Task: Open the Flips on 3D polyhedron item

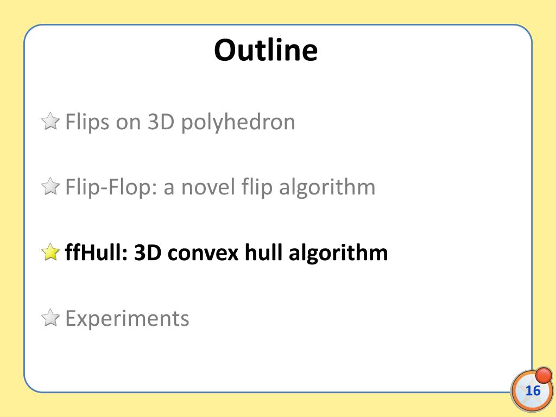Action: coord(180,122)
